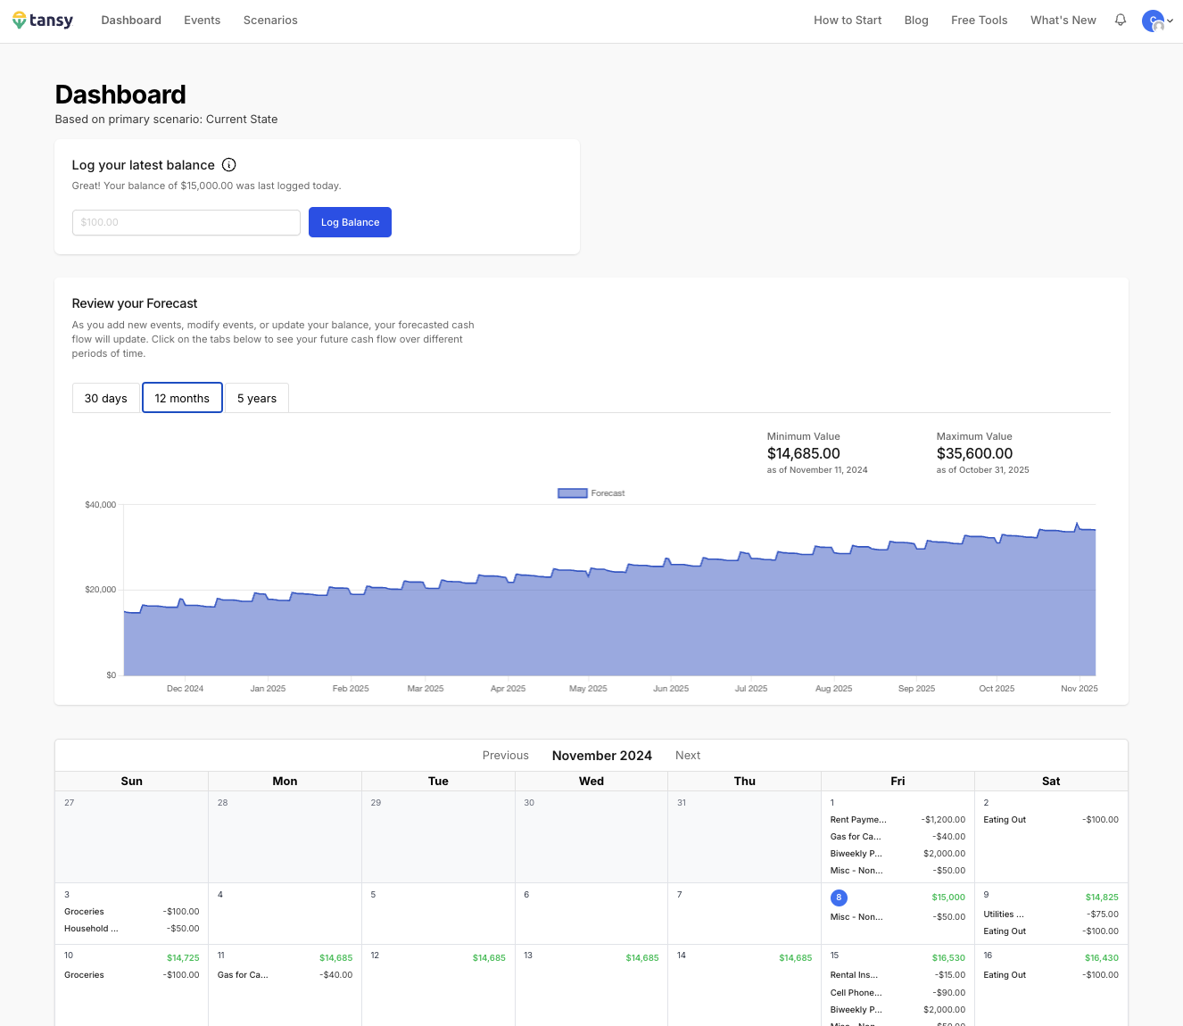Switch to the 5 years tab
Screen dimensions: 1183x1026
point(257,398)
